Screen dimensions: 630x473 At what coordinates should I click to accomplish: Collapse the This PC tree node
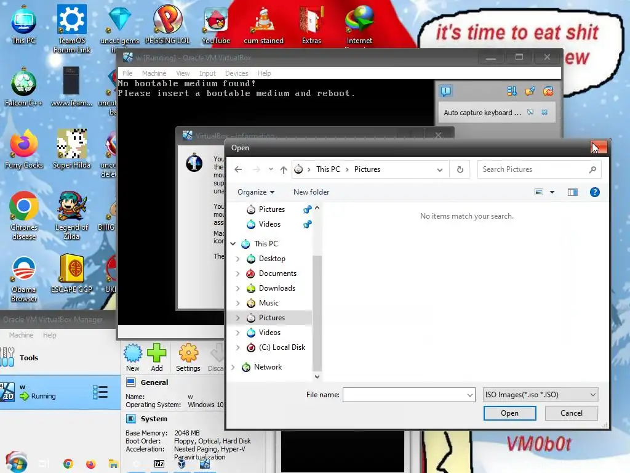[233, 244]
